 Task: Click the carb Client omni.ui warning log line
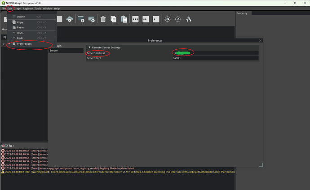(x=120, y=172)
